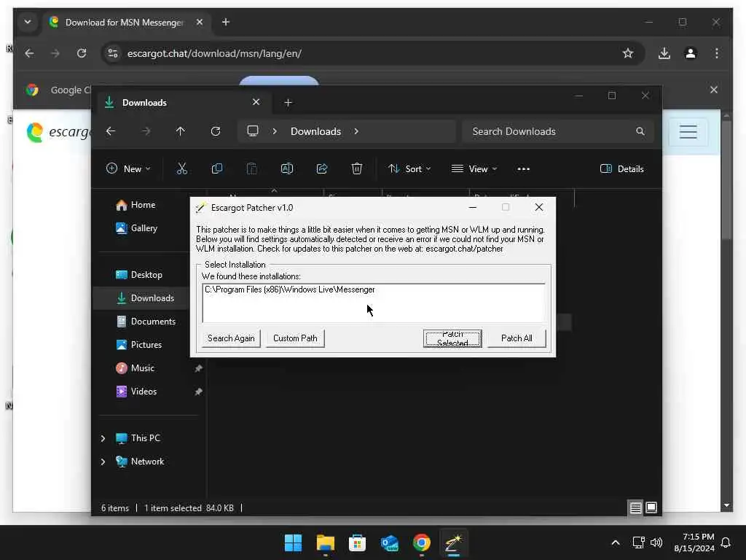Expand the This PC tree node
This screenshot has width=746, height=560.
tap(103, 438)
